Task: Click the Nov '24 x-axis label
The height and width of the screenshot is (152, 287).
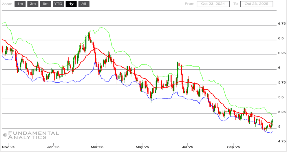Action: [x=8, y=147]
